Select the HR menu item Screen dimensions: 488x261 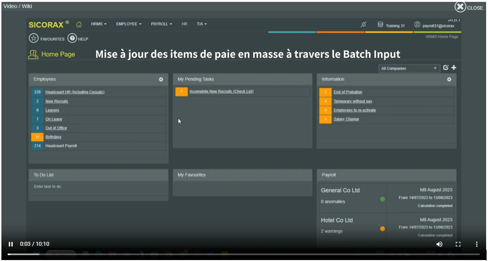(x=185, y=24)
